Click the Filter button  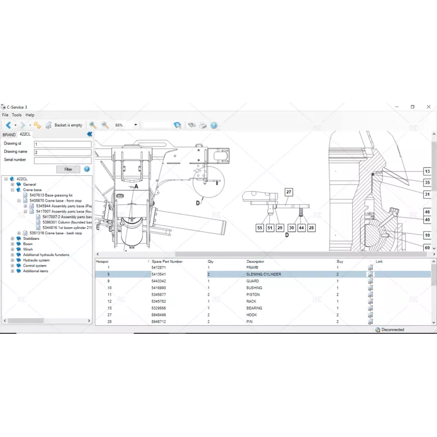tap(68, 169)
